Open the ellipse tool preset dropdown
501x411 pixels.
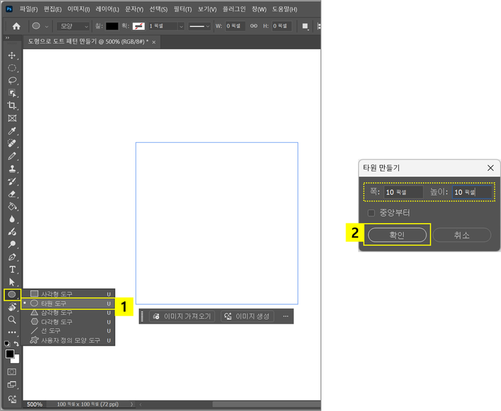point(47,27)
